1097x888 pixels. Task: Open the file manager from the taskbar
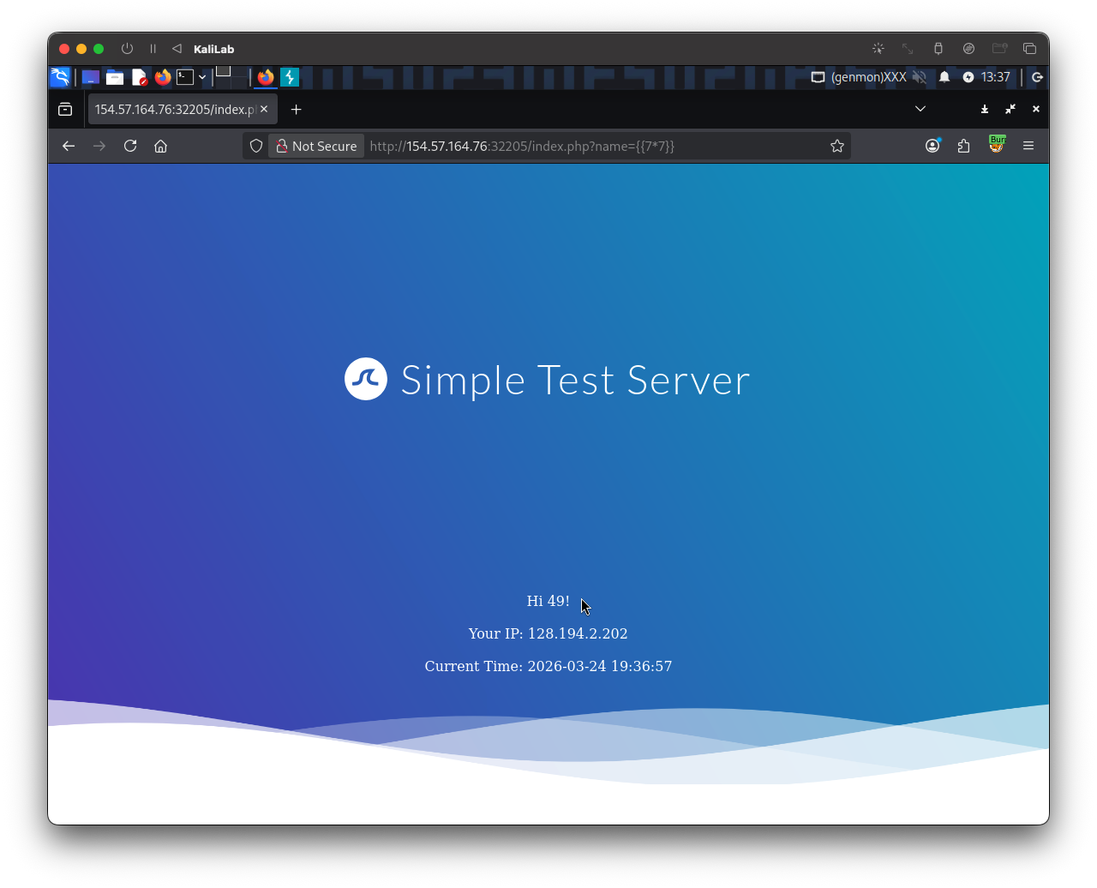[x=114, y=77]
